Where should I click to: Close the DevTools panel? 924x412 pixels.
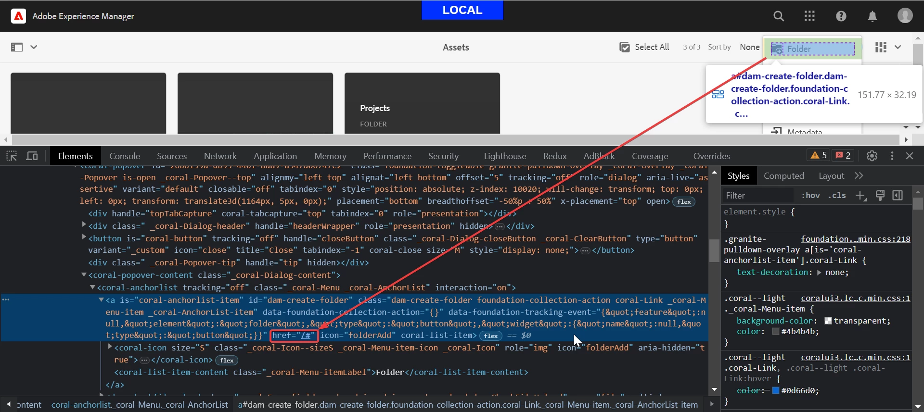[x=910, y=156]
